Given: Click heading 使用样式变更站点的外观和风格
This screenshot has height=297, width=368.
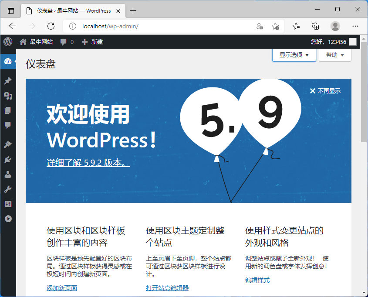Looking at the screenshot, I should [x=284, y=237].
